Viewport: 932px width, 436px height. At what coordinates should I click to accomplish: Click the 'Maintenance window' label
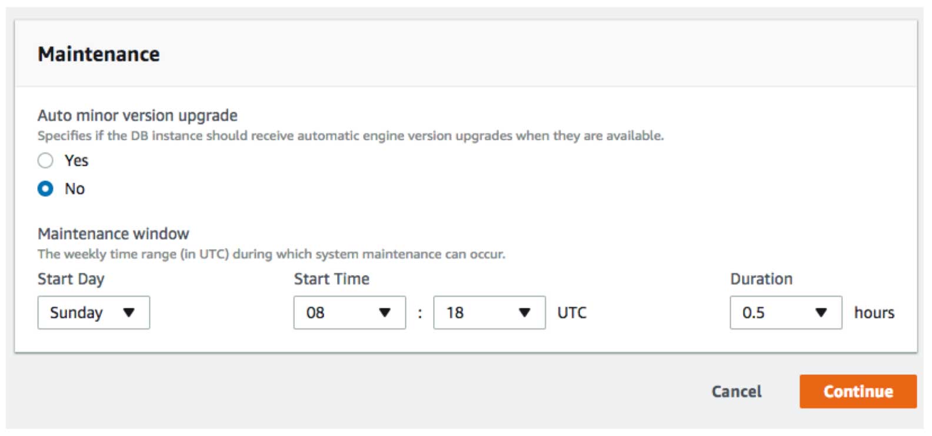coord(114,234)
